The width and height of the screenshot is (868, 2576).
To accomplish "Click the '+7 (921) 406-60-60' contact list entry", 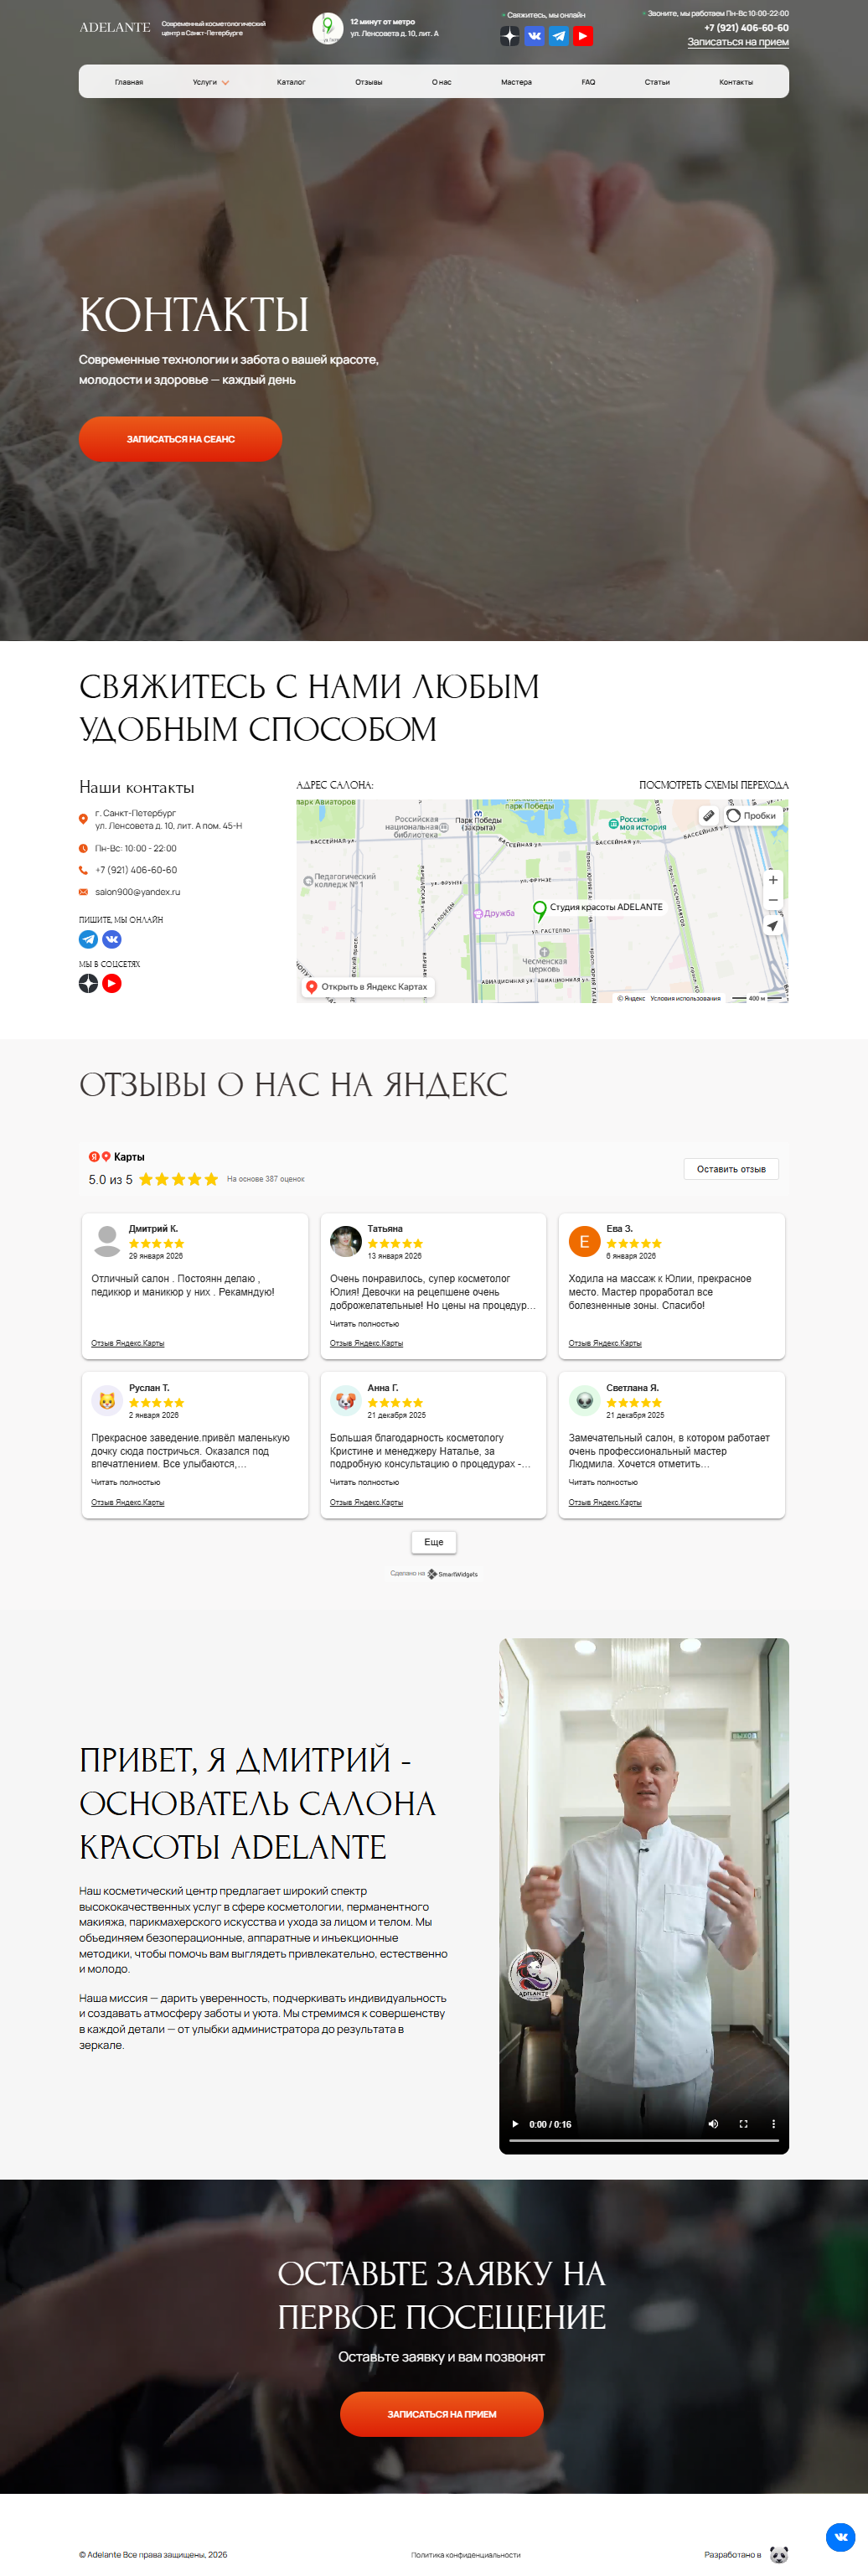I will [136, 870].
